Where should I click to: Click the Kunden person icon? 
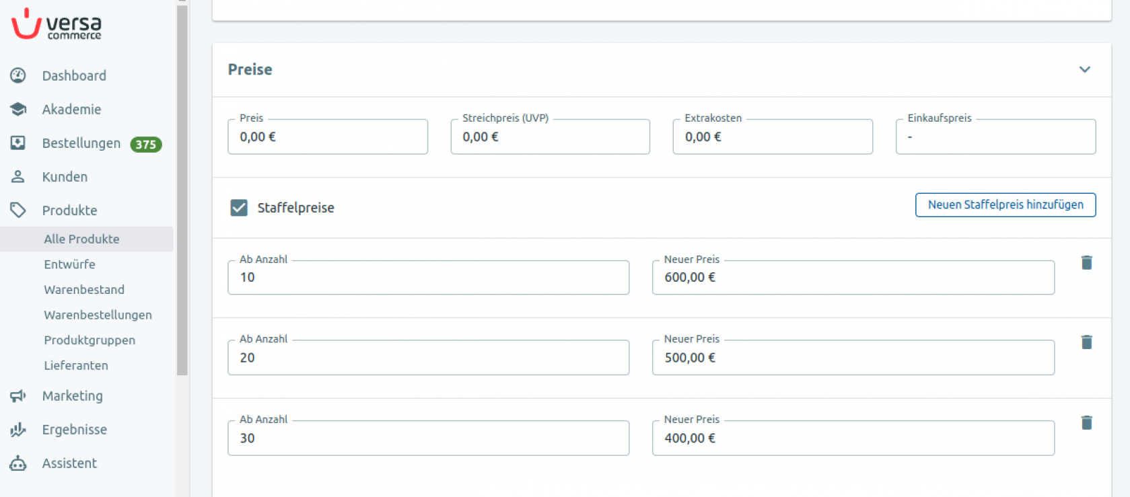(18, 176)
